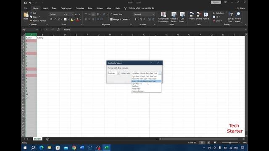
Task: Open the Duplicate/Unique dropdown in dialog
Action: tap(118, 73)
